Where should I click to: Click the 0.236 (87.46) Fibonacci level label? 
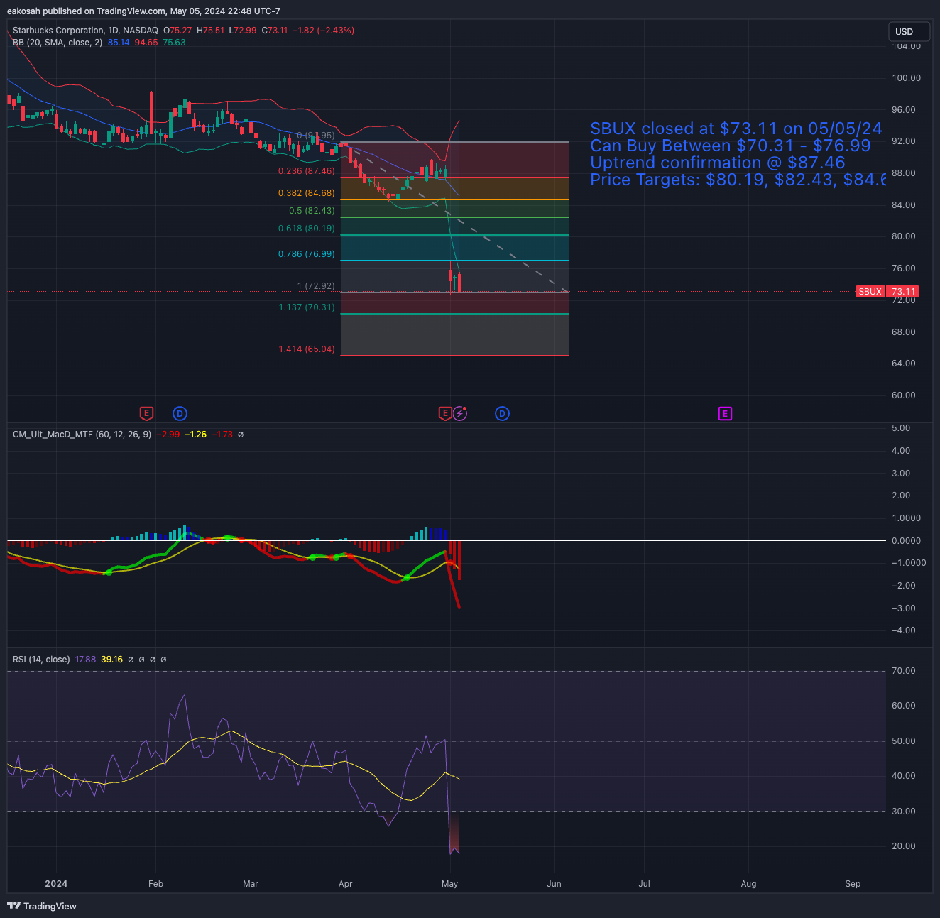tap(306, 171)
